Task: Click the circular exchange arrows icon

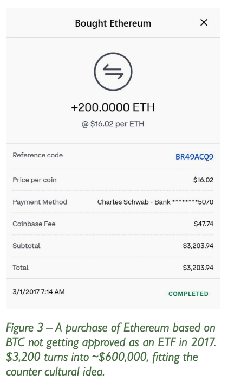Action: pos(113,72)
